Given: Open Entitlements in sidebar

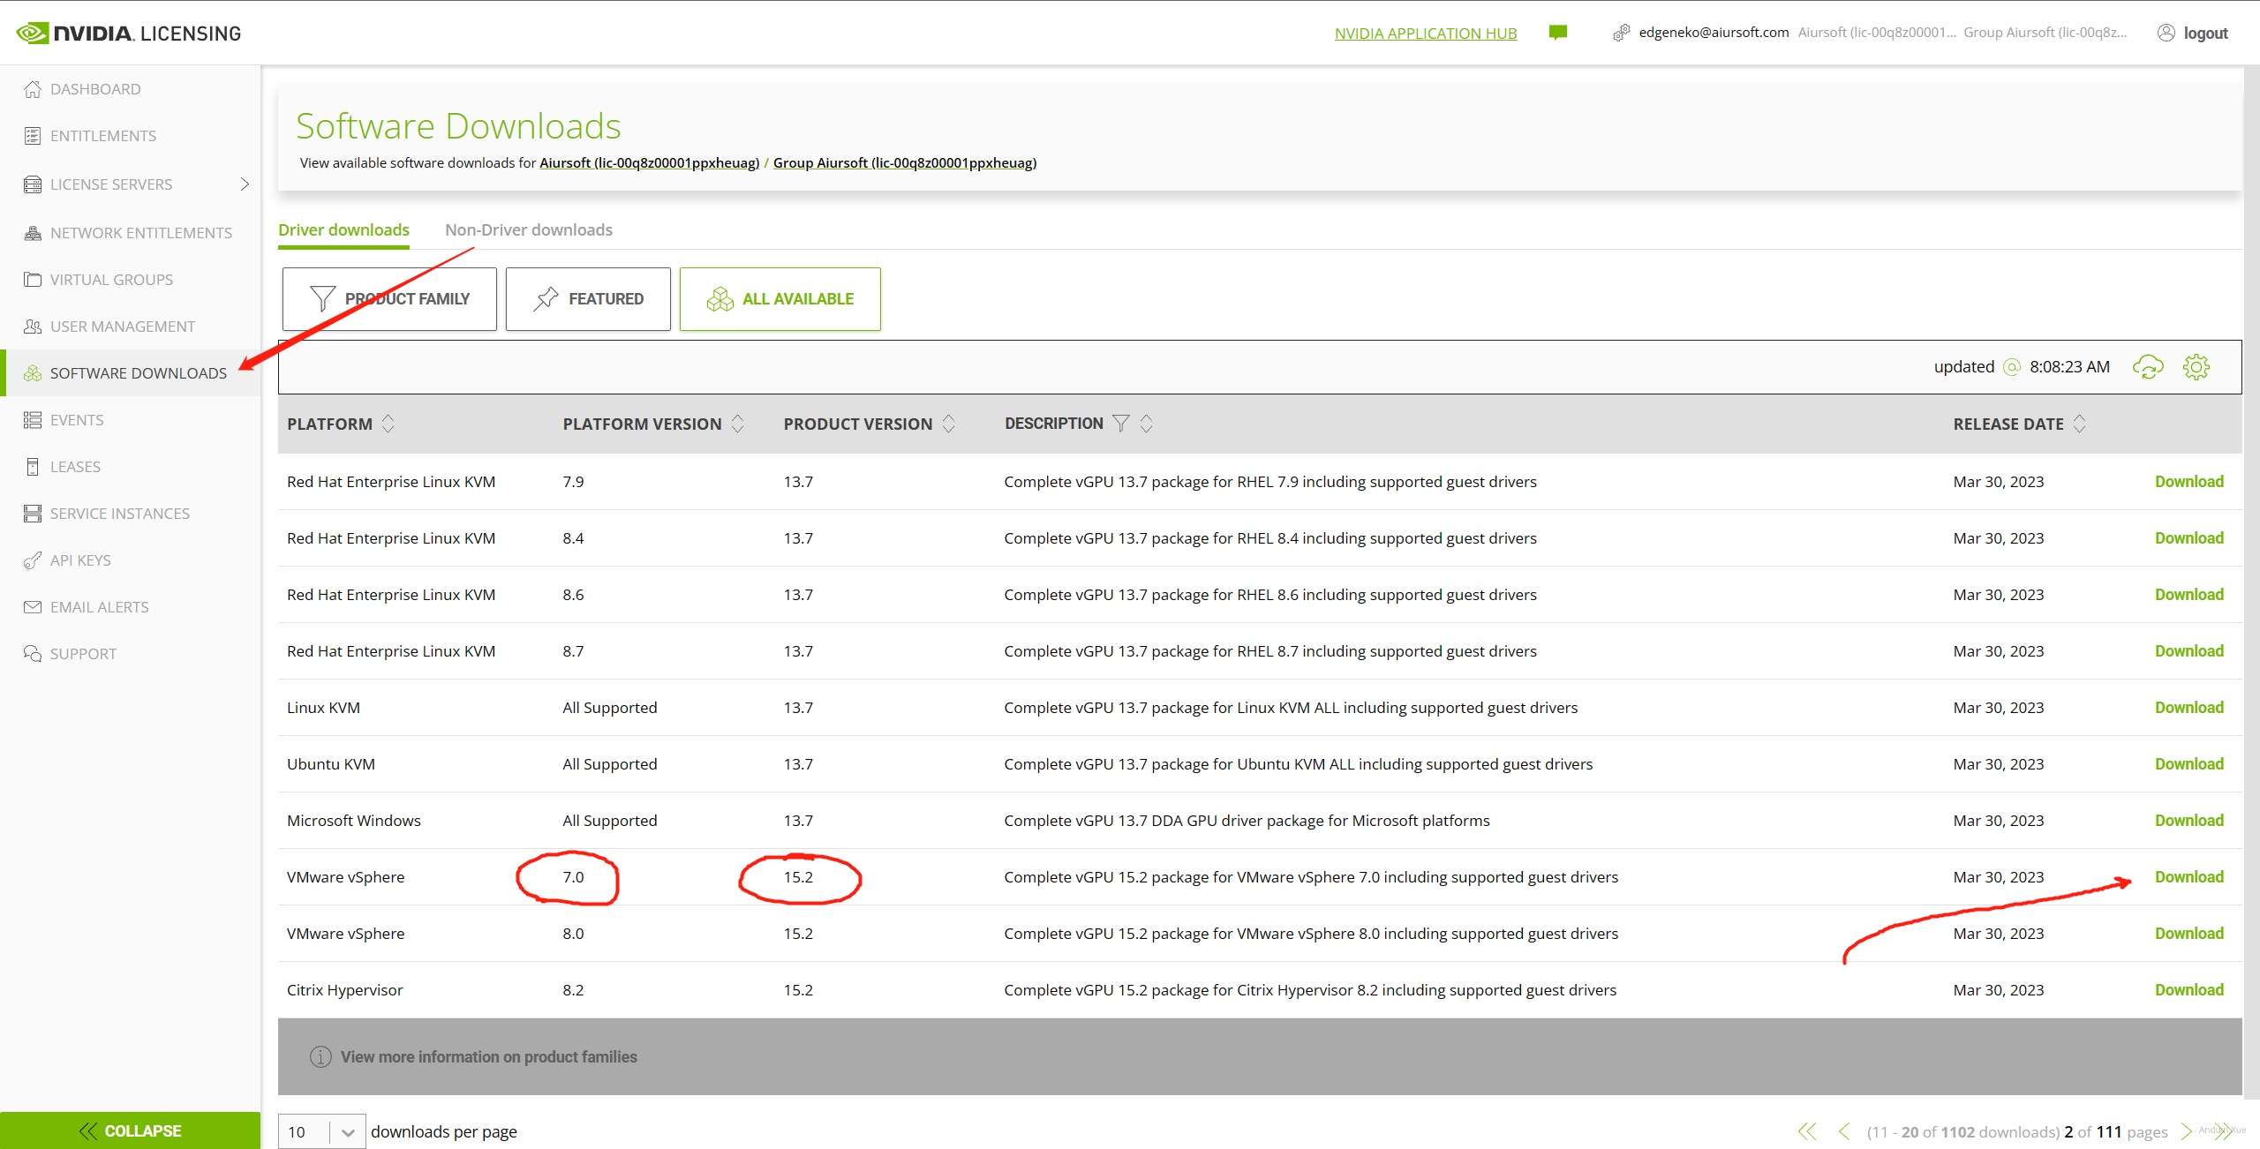Looking at the screenshot, I should tap(103, 136).
